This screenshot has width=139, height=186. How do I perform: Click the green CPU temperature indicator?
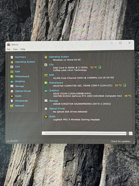[100, 67]
